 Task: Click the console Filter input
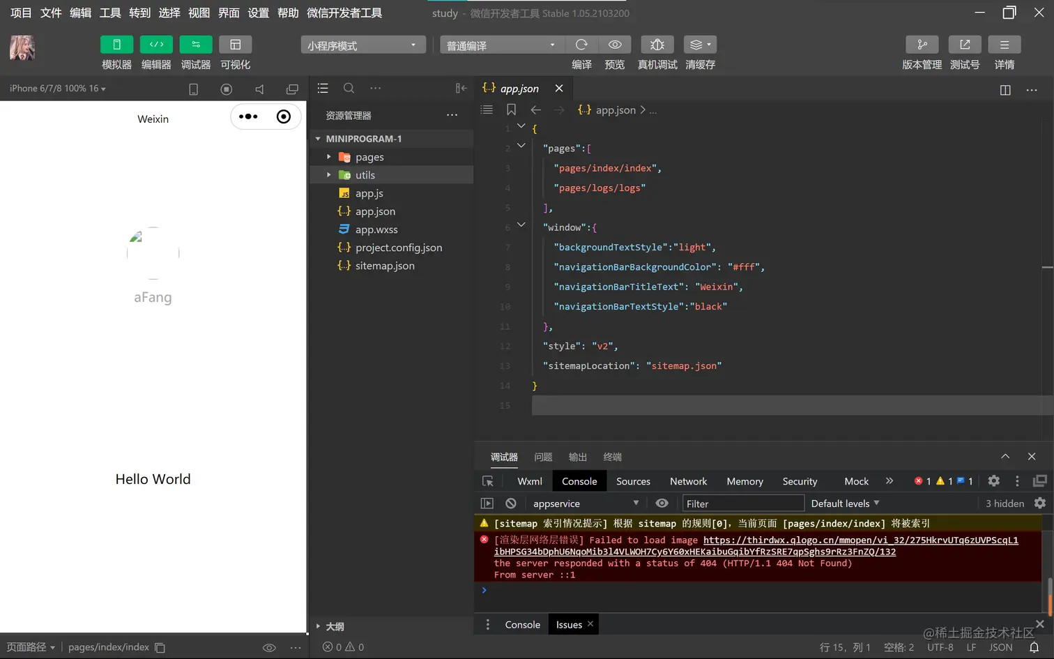[742, 503]
